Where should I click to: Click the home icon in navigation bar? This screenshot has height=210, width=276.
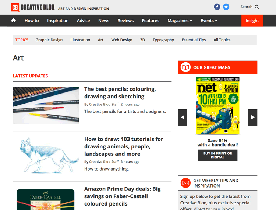[14, 21]
